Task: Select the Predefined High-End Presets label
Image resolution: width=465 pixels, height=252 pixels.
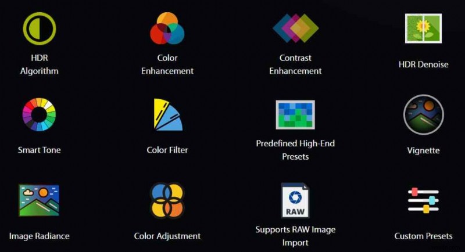Action: (295, 150)
